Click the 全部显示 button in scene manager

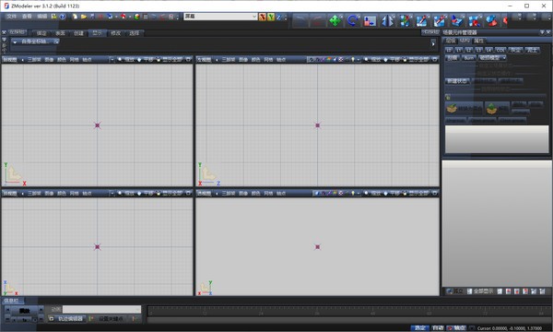480,291
